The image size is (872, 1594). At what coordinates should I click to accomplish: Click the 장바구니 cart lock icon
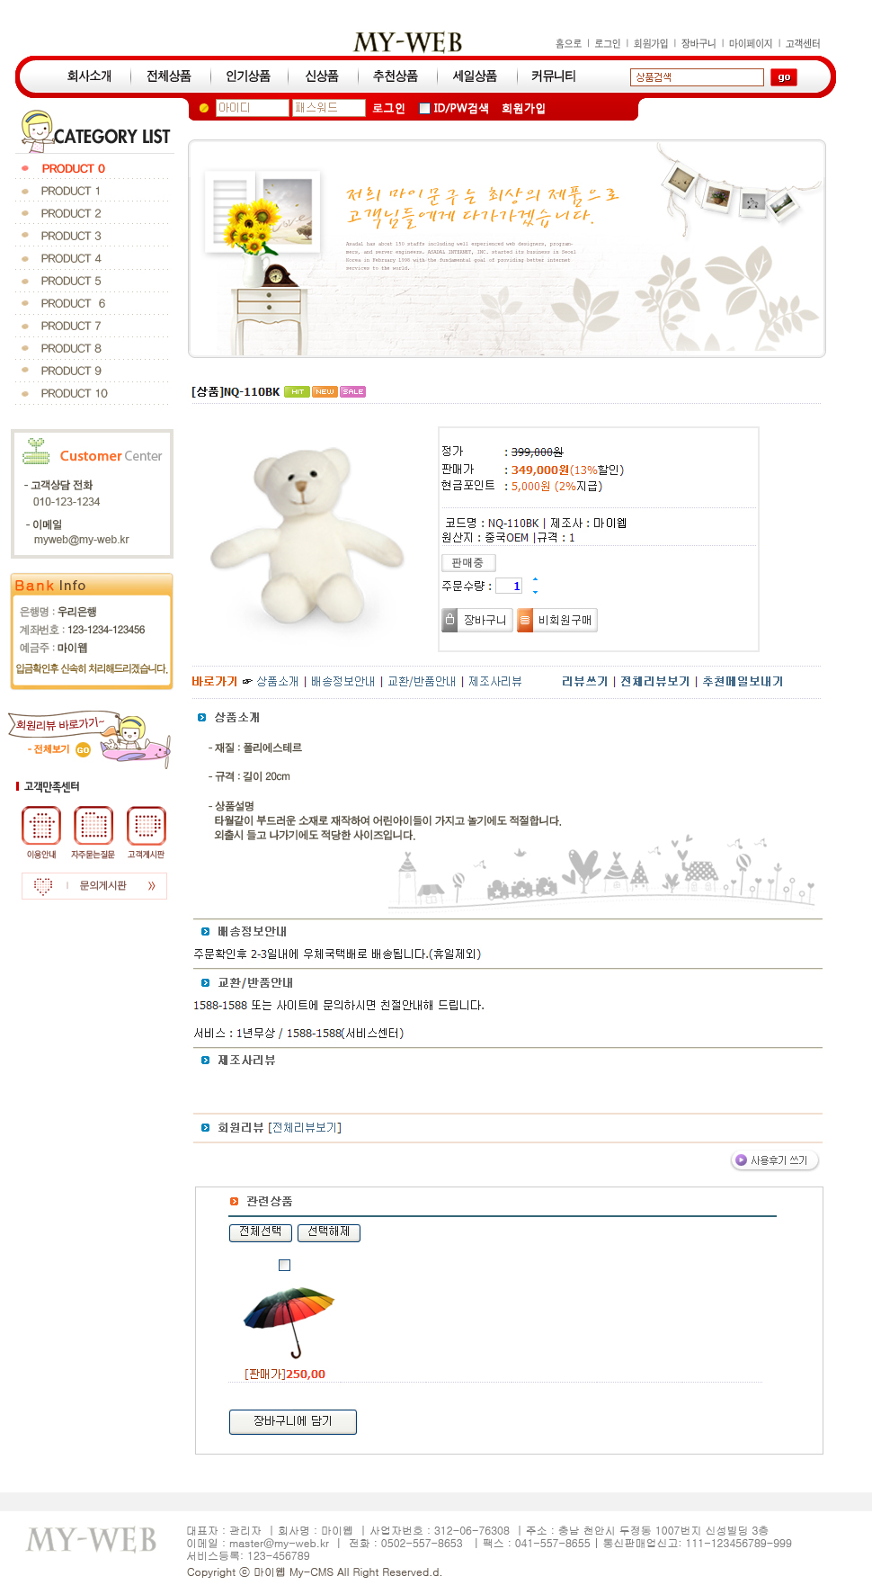450,620
